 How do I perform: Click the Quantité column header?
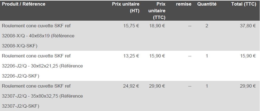pos(207,4)
